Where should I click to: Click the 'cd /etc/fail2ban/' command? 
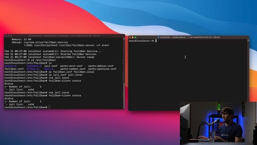pyautogui.click(x=43, y=60)
